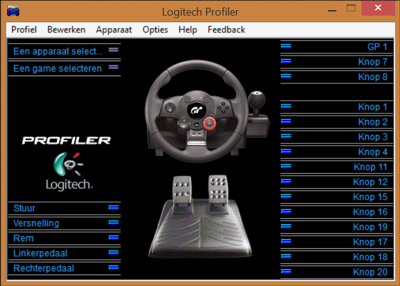The image size is (400, 286).
Task: Open the Feedback menu
Action: coord(227,29)
